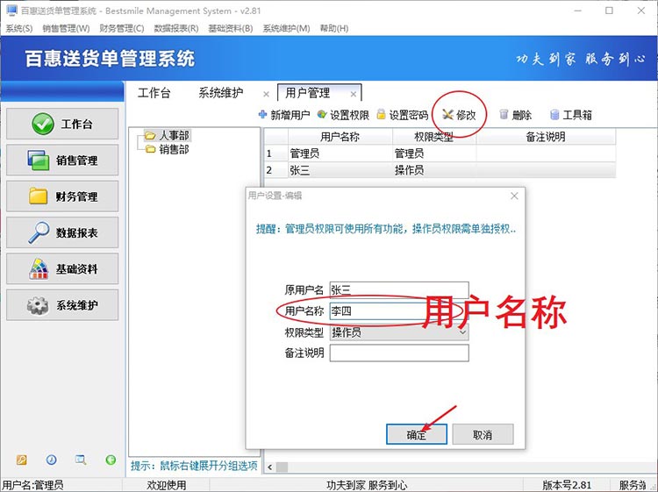Select the 管理员 user name cell in row 1
The width and height of the screenshot is (658, 492).
[x=340, y=153]
